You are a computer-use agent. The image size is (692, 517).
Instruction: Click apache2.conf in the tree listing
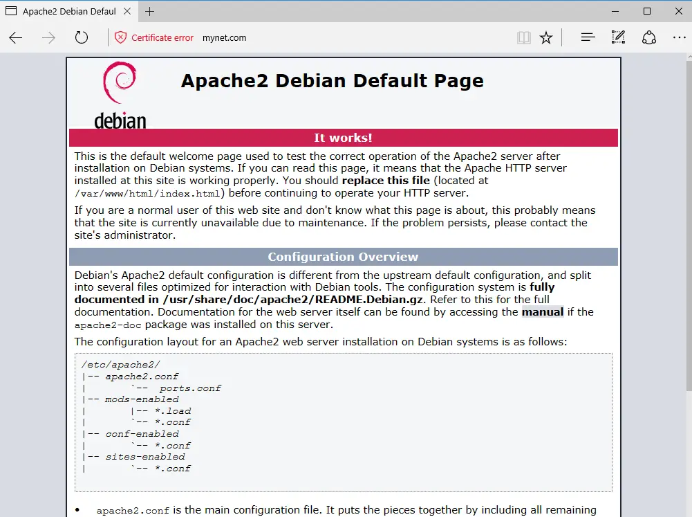(142, 377)
